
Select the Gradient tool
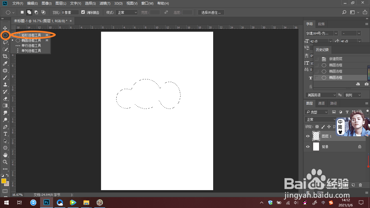tap(5, 106)
